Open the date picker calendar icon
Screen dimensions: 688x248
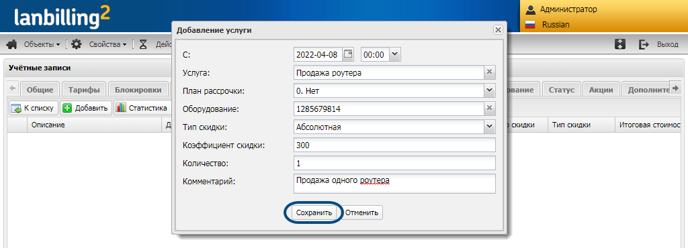coord(348,54)
